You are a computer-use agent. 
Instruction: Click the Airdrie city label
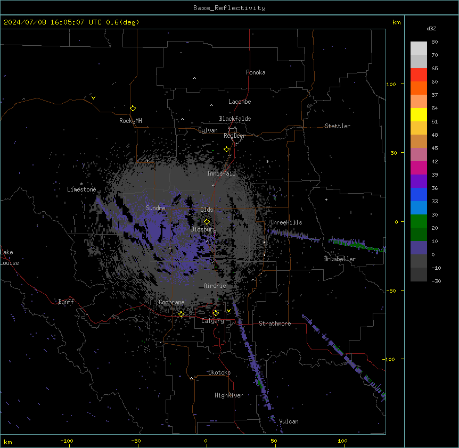coord(215,286)
